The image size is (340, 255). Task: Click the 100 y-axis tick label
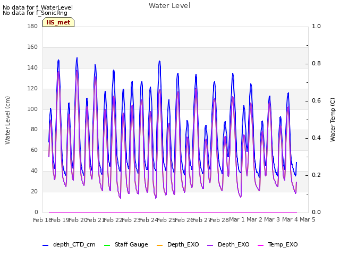[x=32, y=109]
